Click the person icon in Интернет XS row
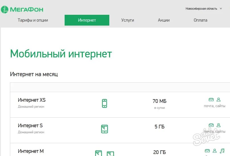The image size is (230, 156). [x=219, y=100]
